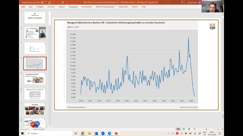The height and width of the screenshot is (136, 243).
Task: Click the red tray icon in system tray
Action: tap(177, 133)
